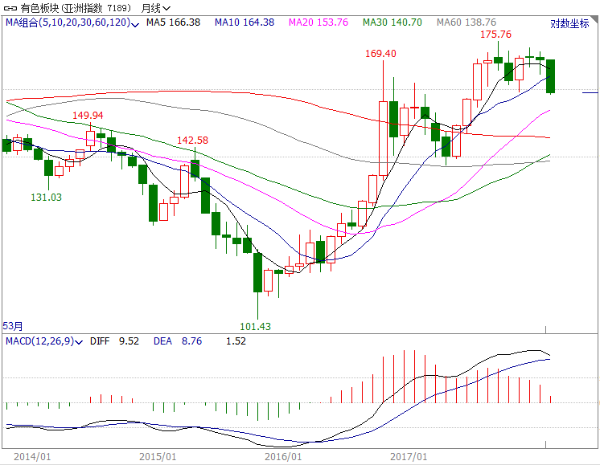Select the MA20 153.76 value label

coord(318,22)
